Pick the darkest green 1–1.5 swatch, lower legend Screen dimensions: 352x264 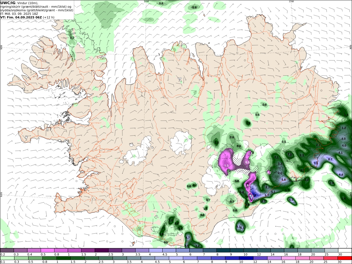click(x=63, y=258)
